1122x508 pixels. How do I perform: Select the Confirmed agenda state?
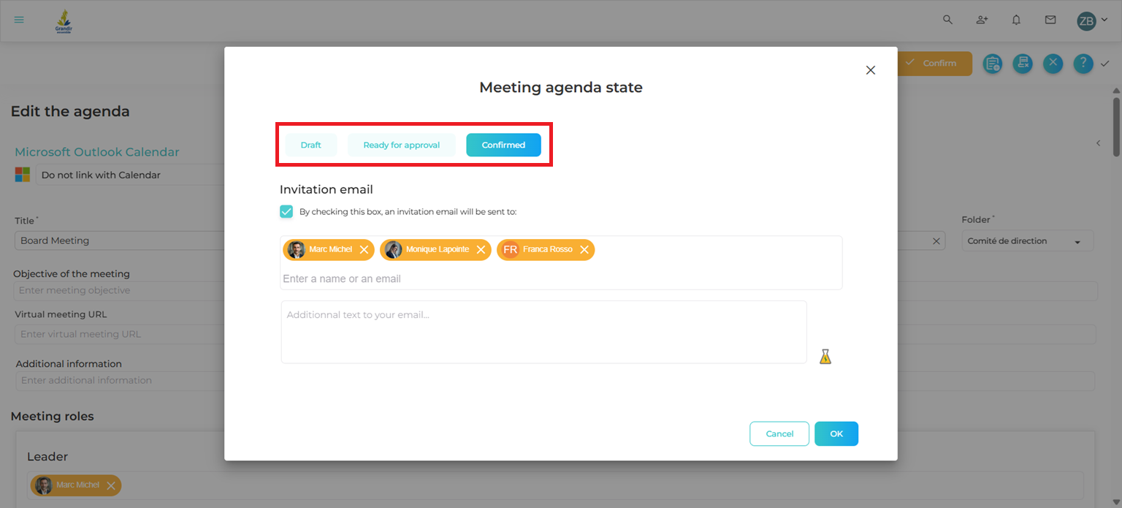pyautogui.click(x=503, y=145)
